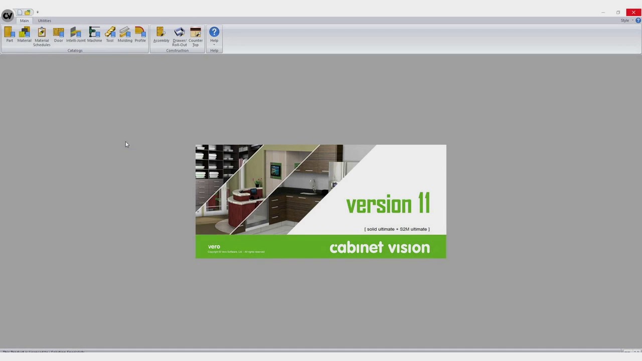
Task: Open the Profile catalog
Action: tap(140, 35)
